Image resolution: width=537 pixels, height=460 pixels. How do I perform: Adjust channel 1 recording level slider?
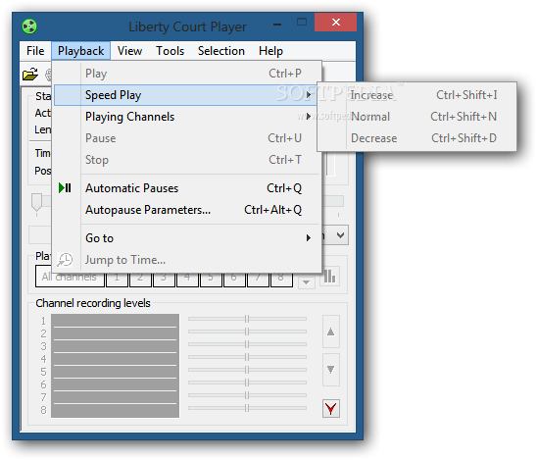(247, 319)
